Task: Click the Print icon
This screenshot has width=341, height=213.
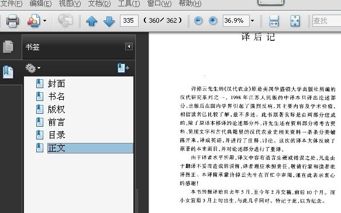Action: click(12, 21)
